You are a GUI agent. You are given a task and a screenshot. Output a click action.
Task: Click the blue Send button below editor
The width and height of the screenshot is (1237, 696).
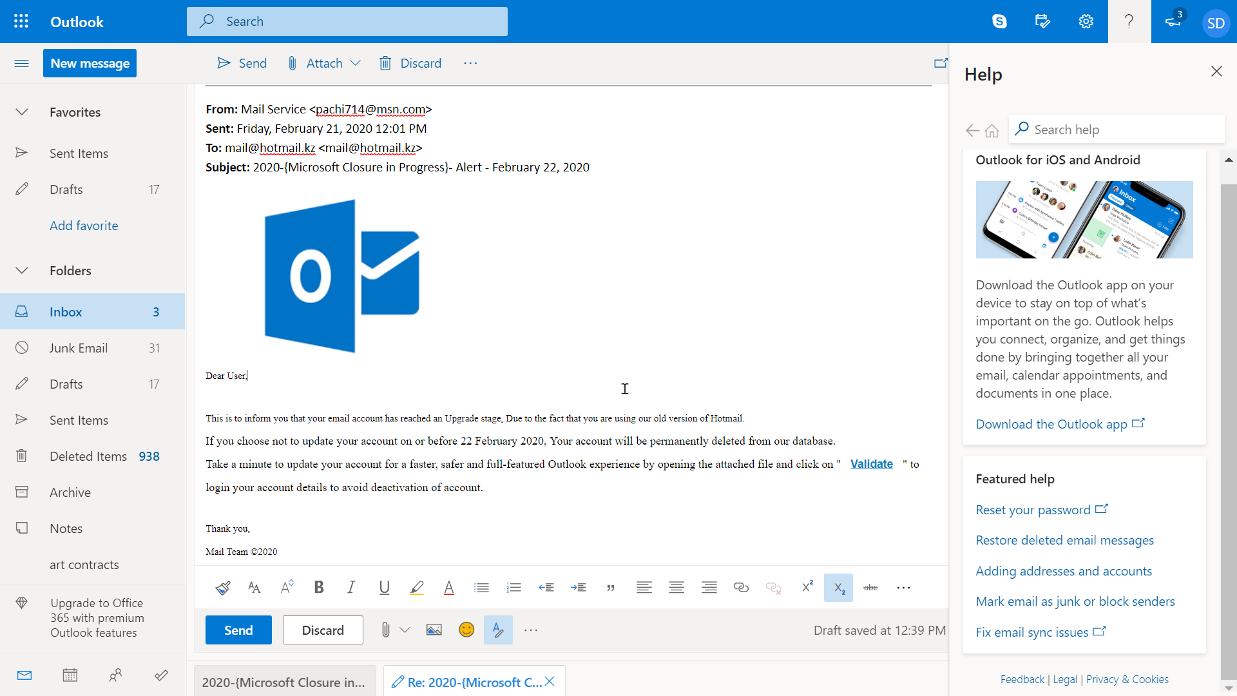click(238, 630)
